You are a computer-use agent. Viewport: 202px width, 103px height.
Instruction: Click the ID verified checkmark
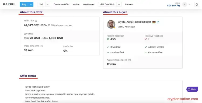pos(108,47)
